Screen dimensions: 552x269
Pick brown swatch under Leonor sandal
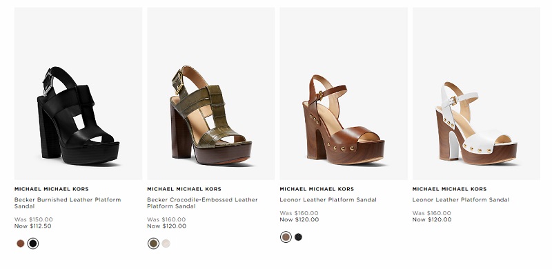pyautogui.click(x=286, y=237)
